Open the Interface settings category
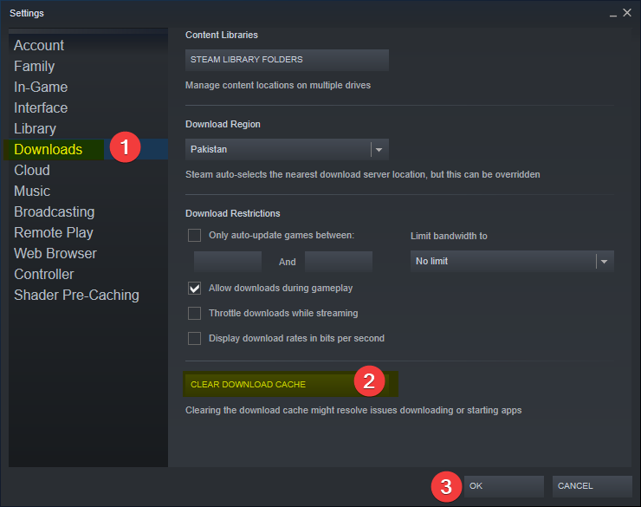The width and height of the screenshot is (641, 507). [41, 108]
